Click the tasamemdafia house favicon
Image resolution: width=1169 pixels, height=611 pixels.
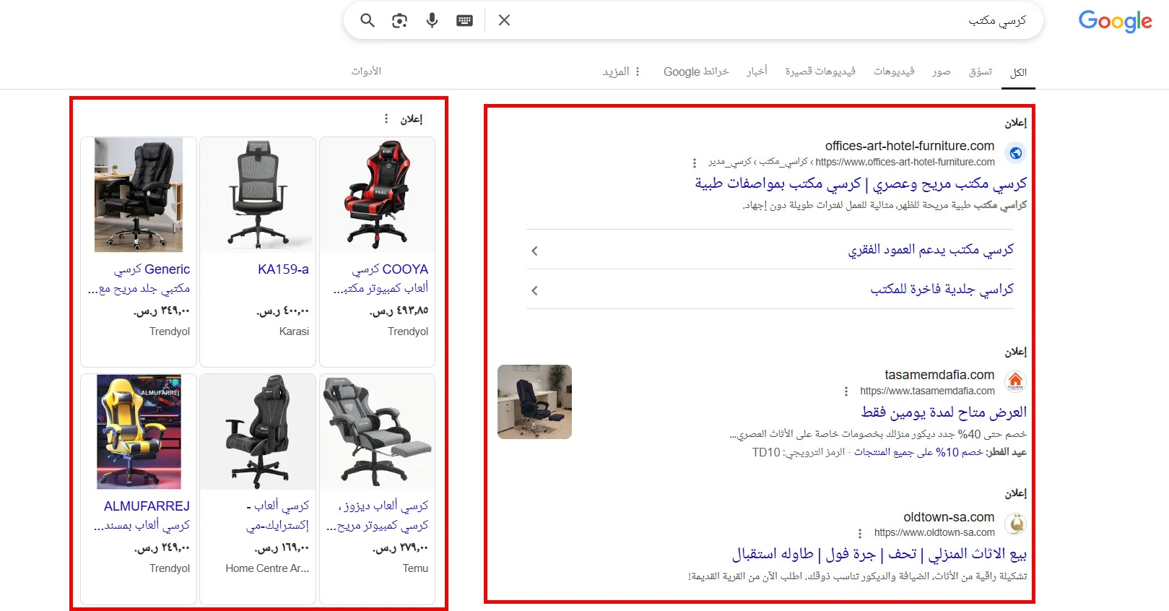(x=1015, y=381)
